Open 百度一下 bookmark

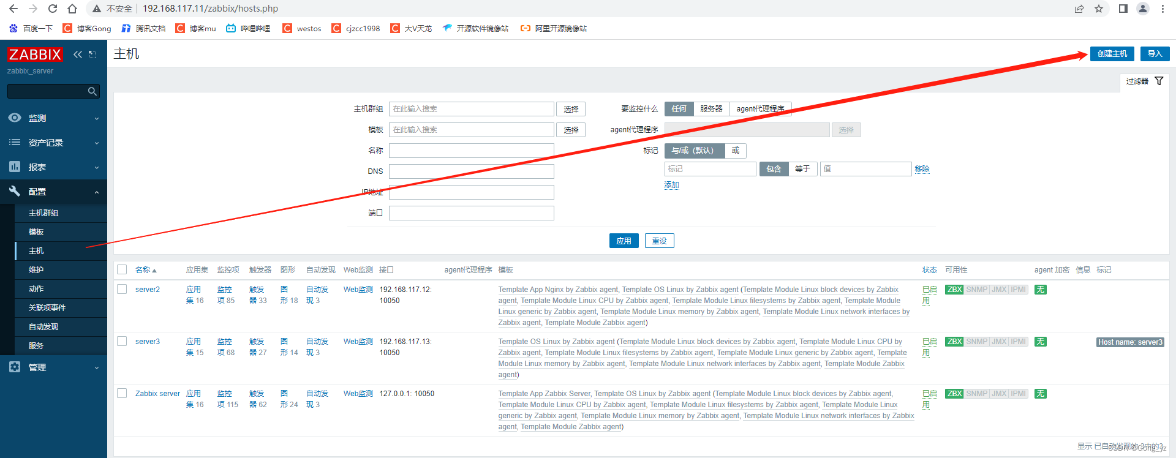coord(31,28)
